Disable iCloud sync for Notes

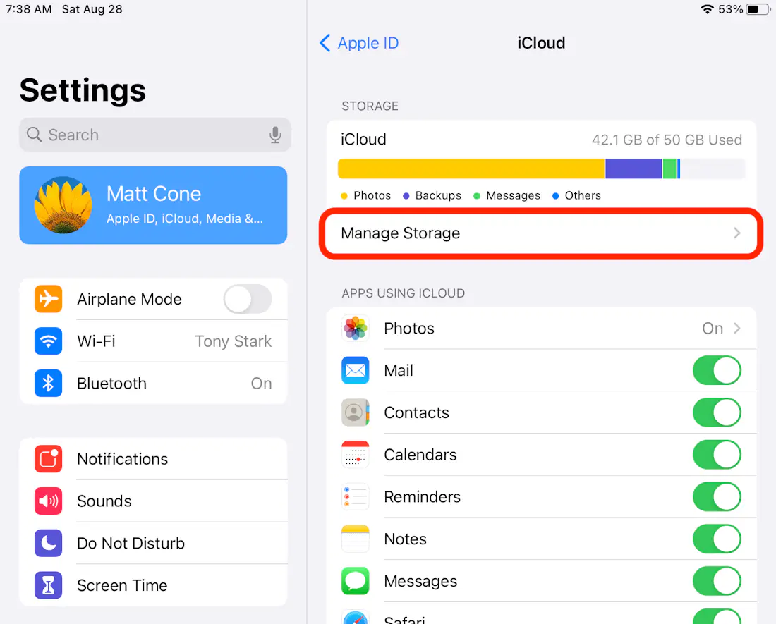(717, 539)
